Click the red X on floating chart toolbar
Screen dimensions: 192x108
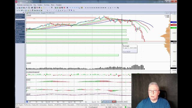114,102
